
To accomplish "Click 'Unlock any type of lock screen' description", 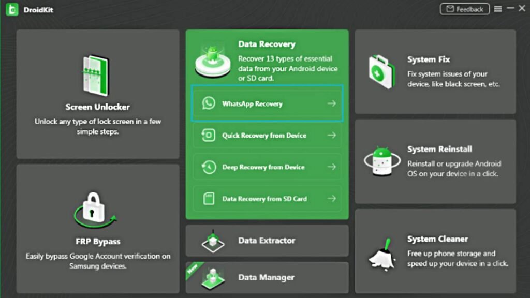I will tap(98, 126).
